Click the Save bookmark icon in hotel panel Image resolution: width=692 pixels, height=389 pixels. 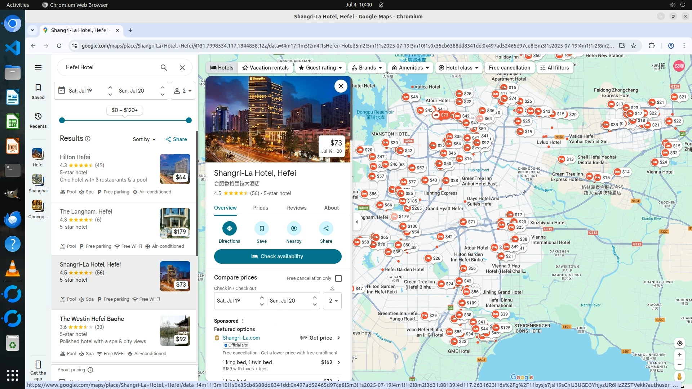(262, 228)
